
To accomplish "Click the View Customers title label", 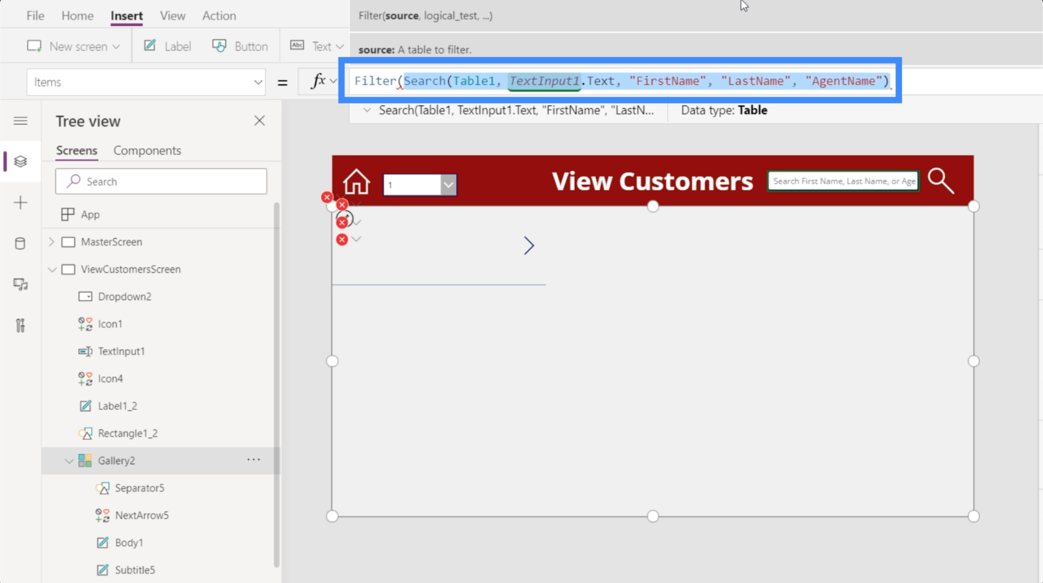I will tap(652, 181).
